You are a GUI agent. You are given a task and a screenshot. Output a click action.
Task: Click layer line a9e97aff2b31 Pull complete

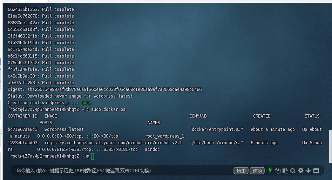tap(41, 83)
